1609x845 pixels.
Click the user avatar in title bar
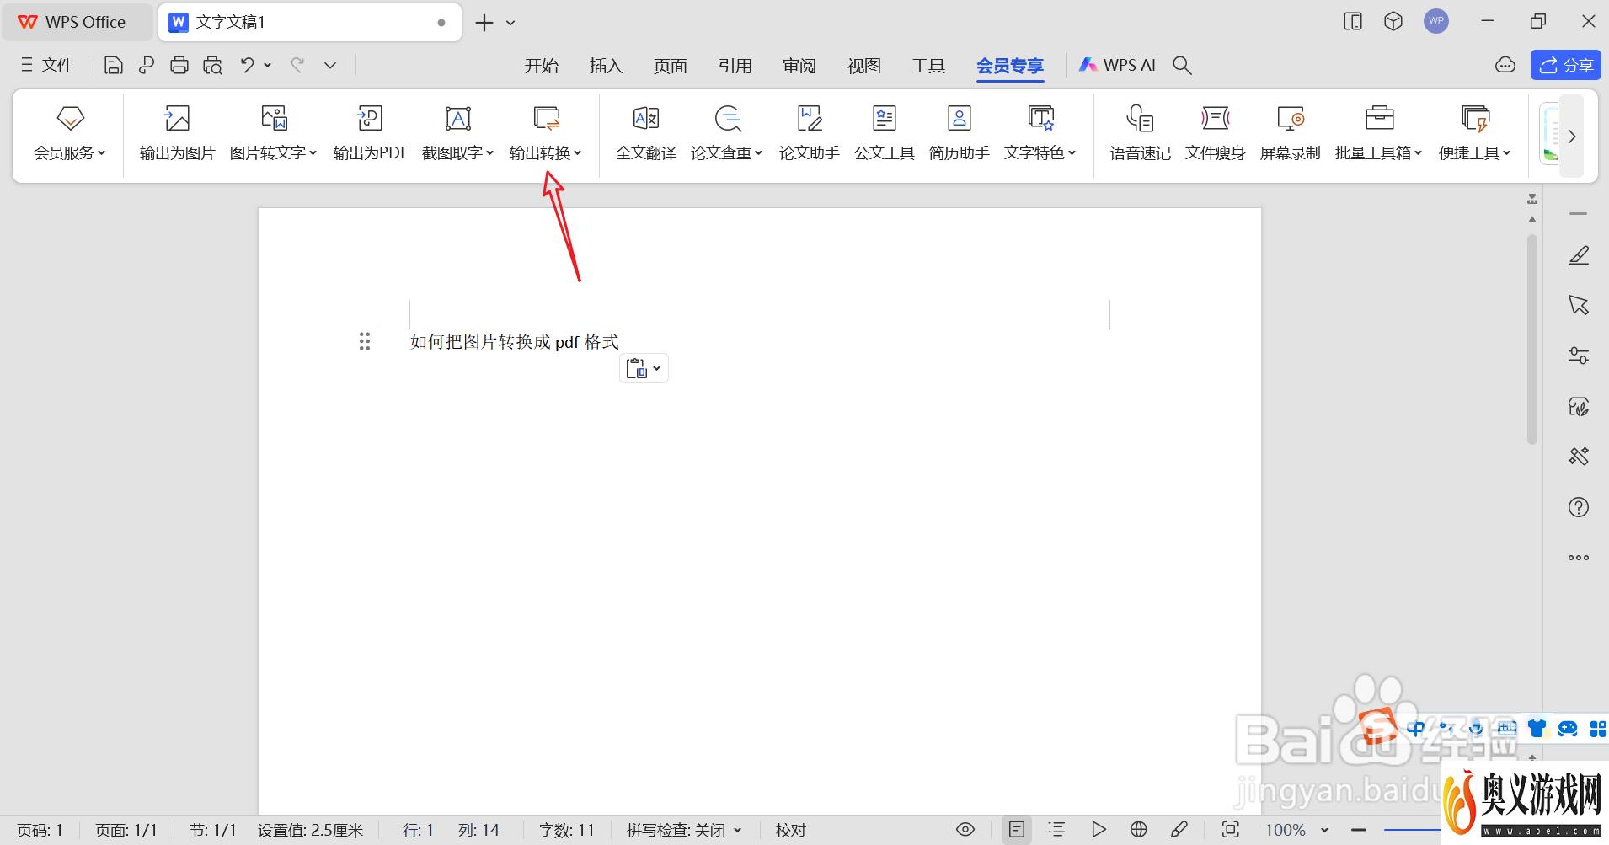(x=1436, y=22)
